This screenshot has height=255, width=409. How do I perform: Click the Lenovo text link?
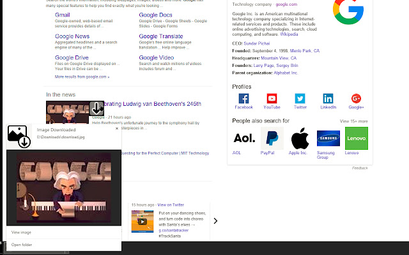(x=351, y=153)
